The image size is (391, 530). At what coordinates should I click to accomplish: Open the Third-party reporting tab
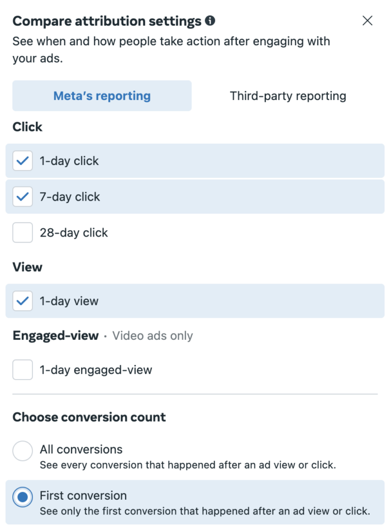(x=288, y=96)
